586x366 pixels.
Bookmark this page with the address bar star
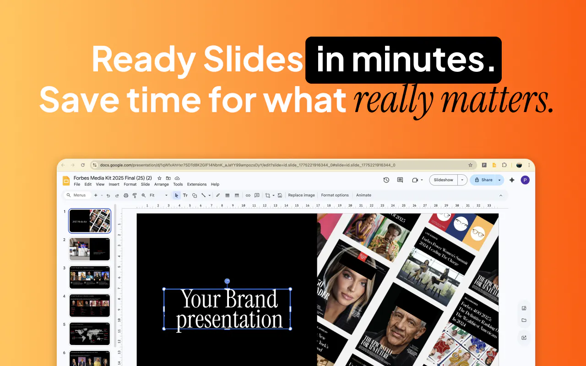(470, 165)
